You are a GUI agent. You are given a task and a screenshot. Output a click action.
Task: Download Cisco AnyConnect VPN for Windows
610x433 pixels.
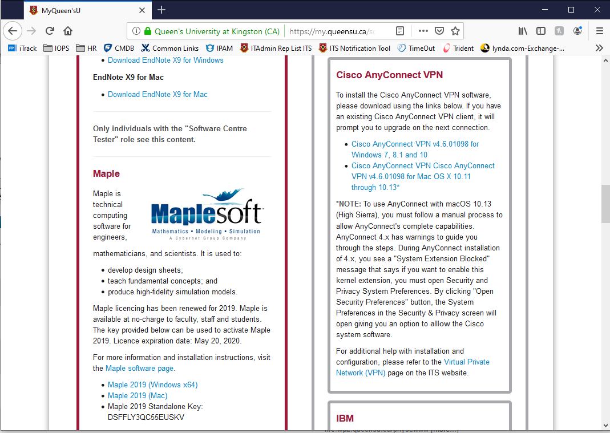click(x=415, y=149)
